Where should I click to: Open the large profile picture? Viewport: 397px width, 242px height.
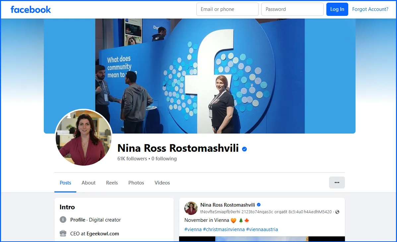[x=84, y=138]
